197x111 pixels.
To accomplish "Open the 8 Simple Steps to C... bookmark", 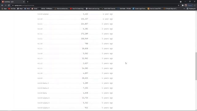I will (x=170, y=9).
